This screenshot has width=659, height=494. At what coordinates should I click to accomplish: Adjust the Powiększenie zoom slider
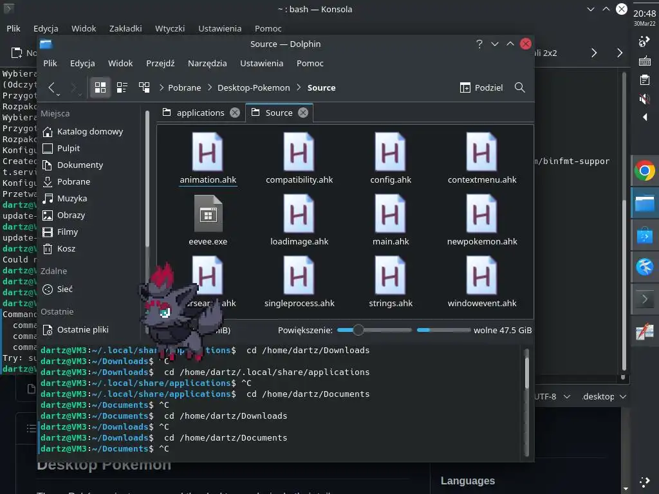pyautogui.click(x=374, y=330)
